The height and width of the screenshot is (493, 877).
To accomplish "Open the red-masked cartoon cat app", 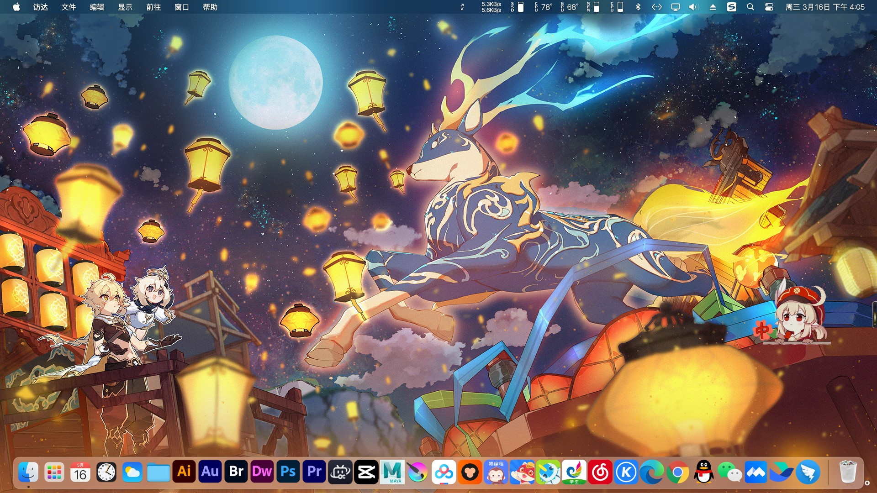I will pyautogui.click(x=522, y=472).
